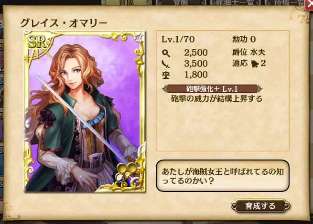The image size is (313, 224).
Task: Close the character detail dialog
Action: [x=309, y=4]
